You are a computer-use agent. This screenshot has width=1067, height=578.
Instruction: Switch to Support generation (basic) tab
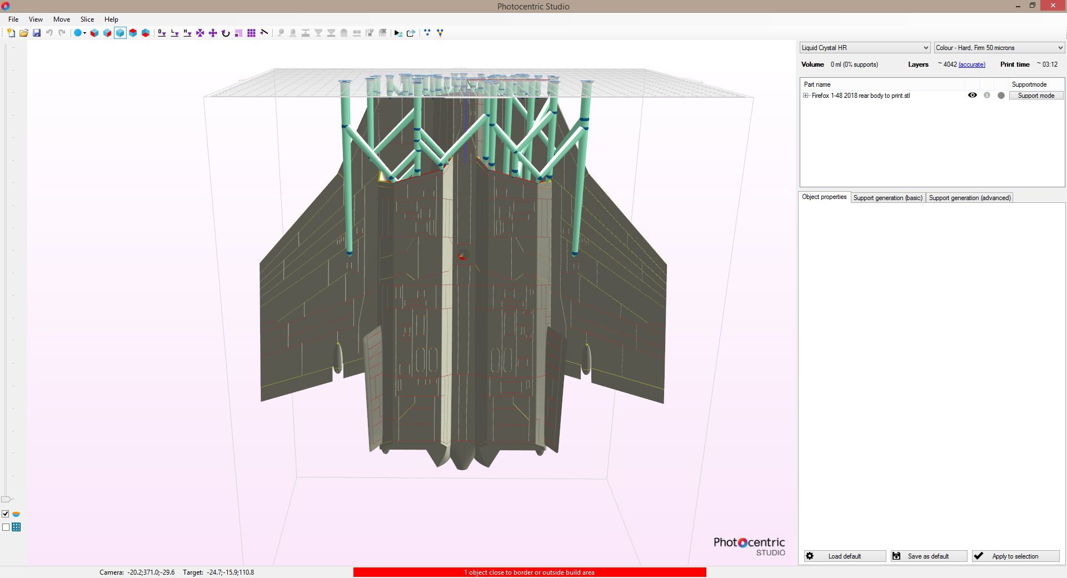pyautogui.click(x=888, y=198)
